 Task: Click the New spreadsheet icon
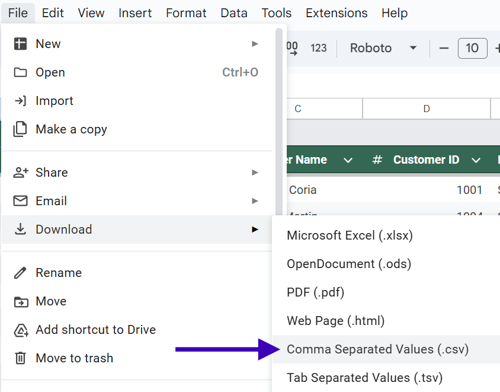coord(20,44)
